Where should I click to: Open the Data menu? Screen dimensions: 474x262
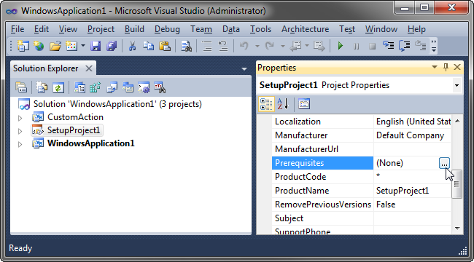pos(231,29)
